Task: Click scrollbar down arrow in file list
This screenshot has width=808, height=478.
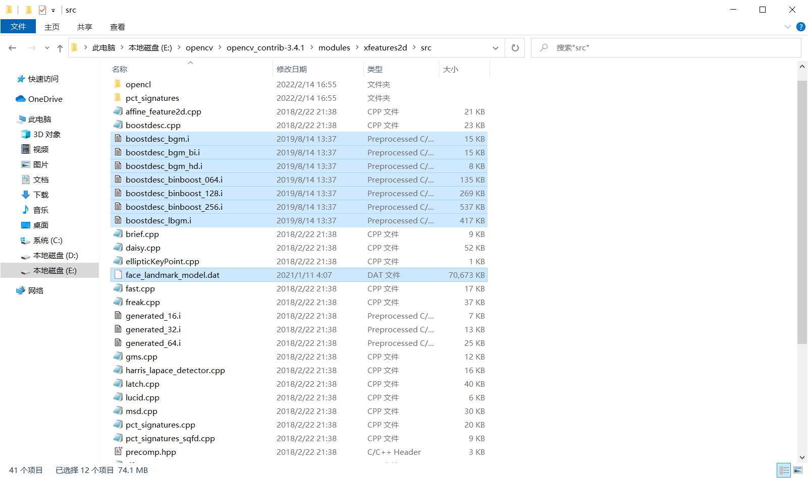Action: click(x=802, y=458)
